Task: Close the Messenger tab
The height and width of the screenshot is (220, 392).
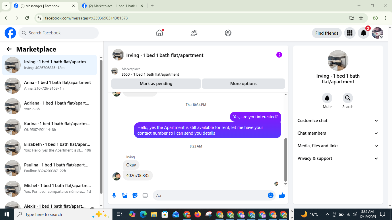Action: [73, 6]
